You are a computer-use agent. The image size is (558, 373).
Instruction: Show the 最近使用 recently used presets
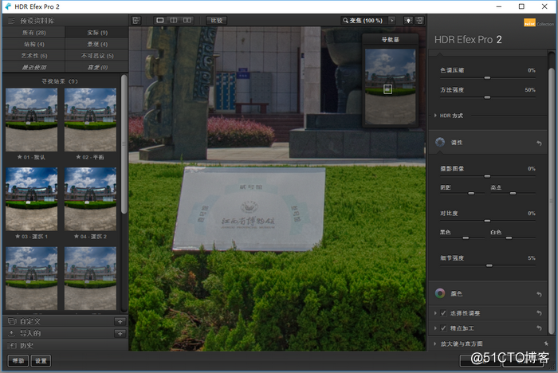(x=33, y=67)
